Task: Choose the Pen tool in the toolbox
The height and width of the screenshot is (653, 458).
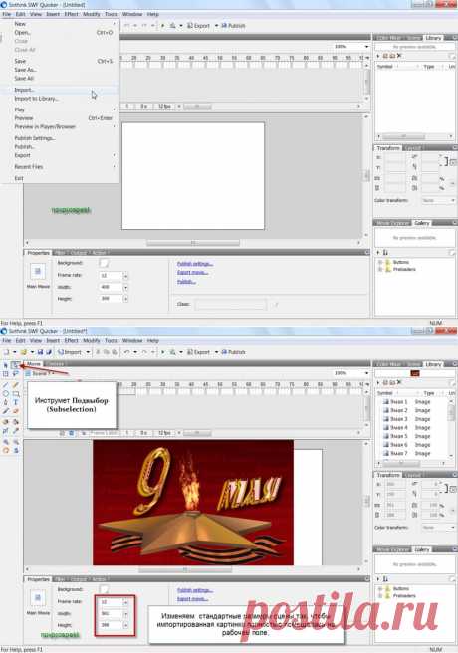Action: click(6, 402)
